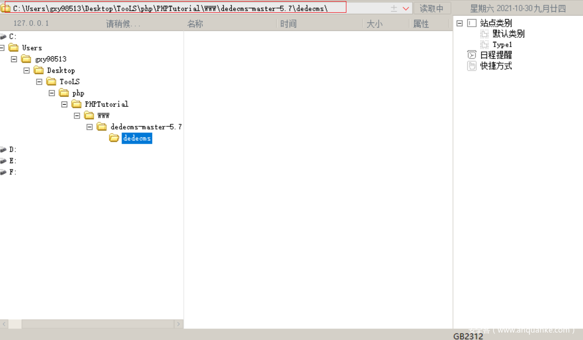Click the 读取中 read button
This screenshot has height=340, width=583.
tap(432, 8)
